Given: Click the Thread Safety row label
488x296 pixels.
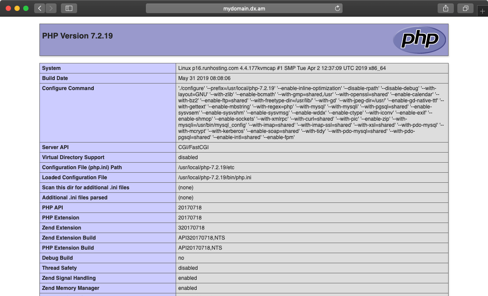Looking at the screenshot, I should [59, 268].
